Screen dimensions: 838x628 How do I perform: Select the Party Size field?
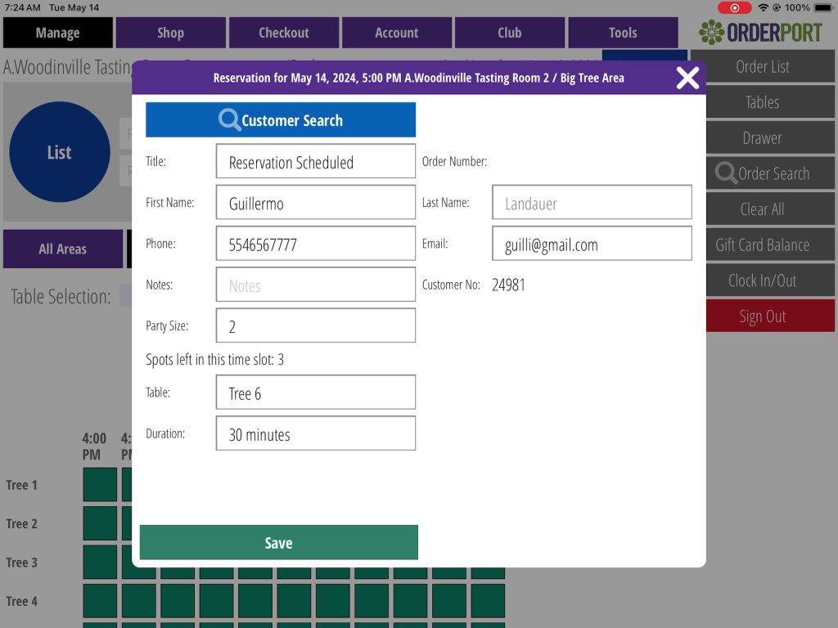click(316, 325)
